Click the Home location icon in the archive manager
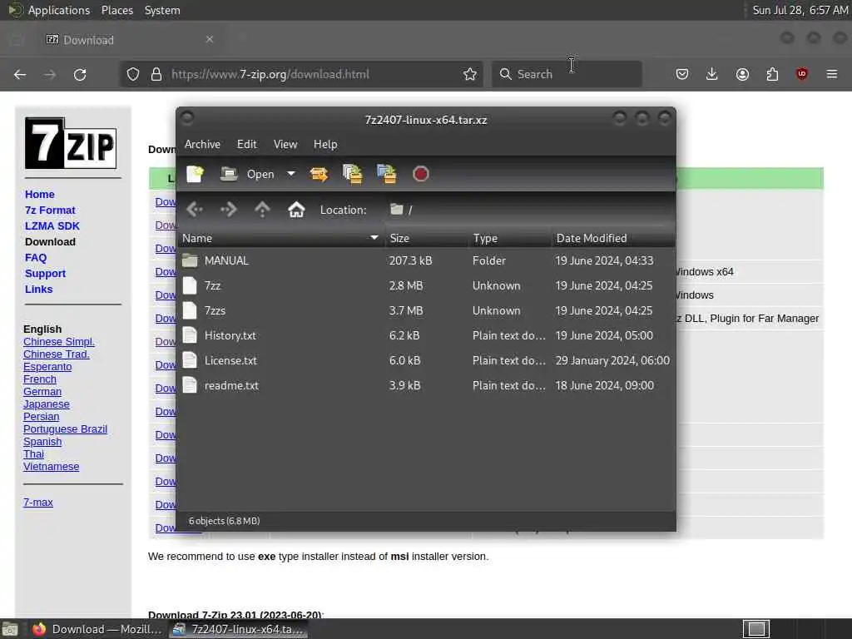This screenshot has height=639, width=852. pos(296,209)
